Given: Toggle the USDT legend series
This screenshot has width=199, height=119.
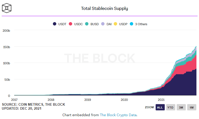Looking at the screenshot, I should tap(60, 24).
